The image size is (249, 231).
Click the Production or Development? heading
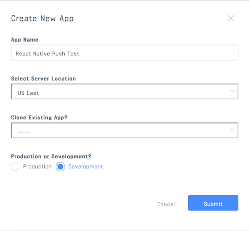(x=51, y=156)
